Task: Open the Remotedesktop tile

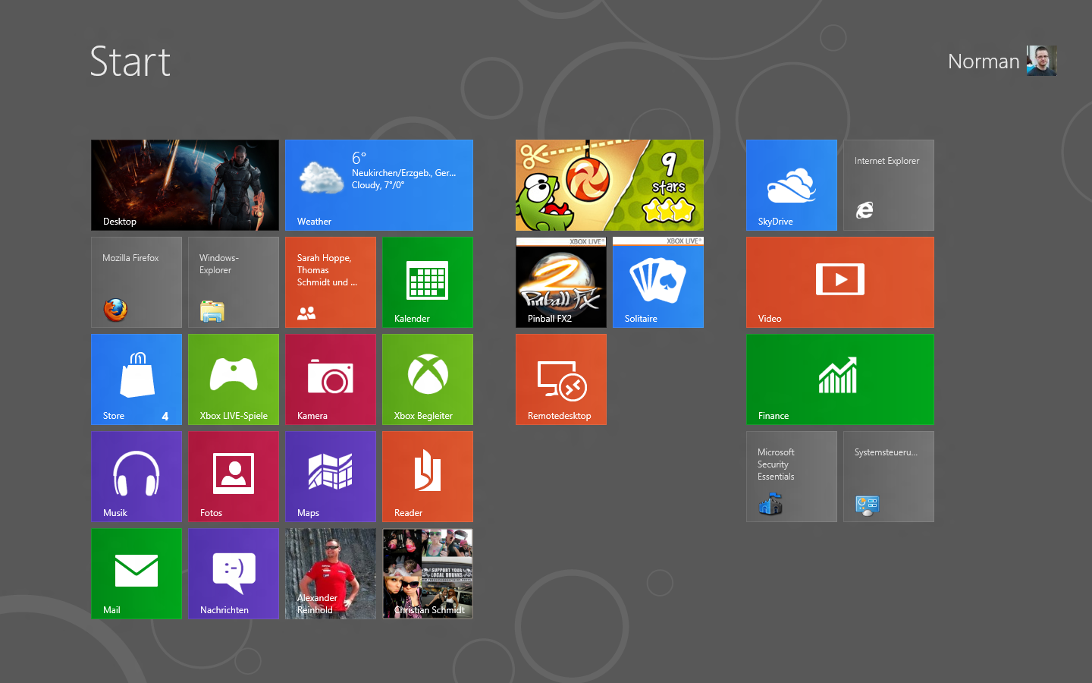Action: pyautogui.click(x=561, y=379)
